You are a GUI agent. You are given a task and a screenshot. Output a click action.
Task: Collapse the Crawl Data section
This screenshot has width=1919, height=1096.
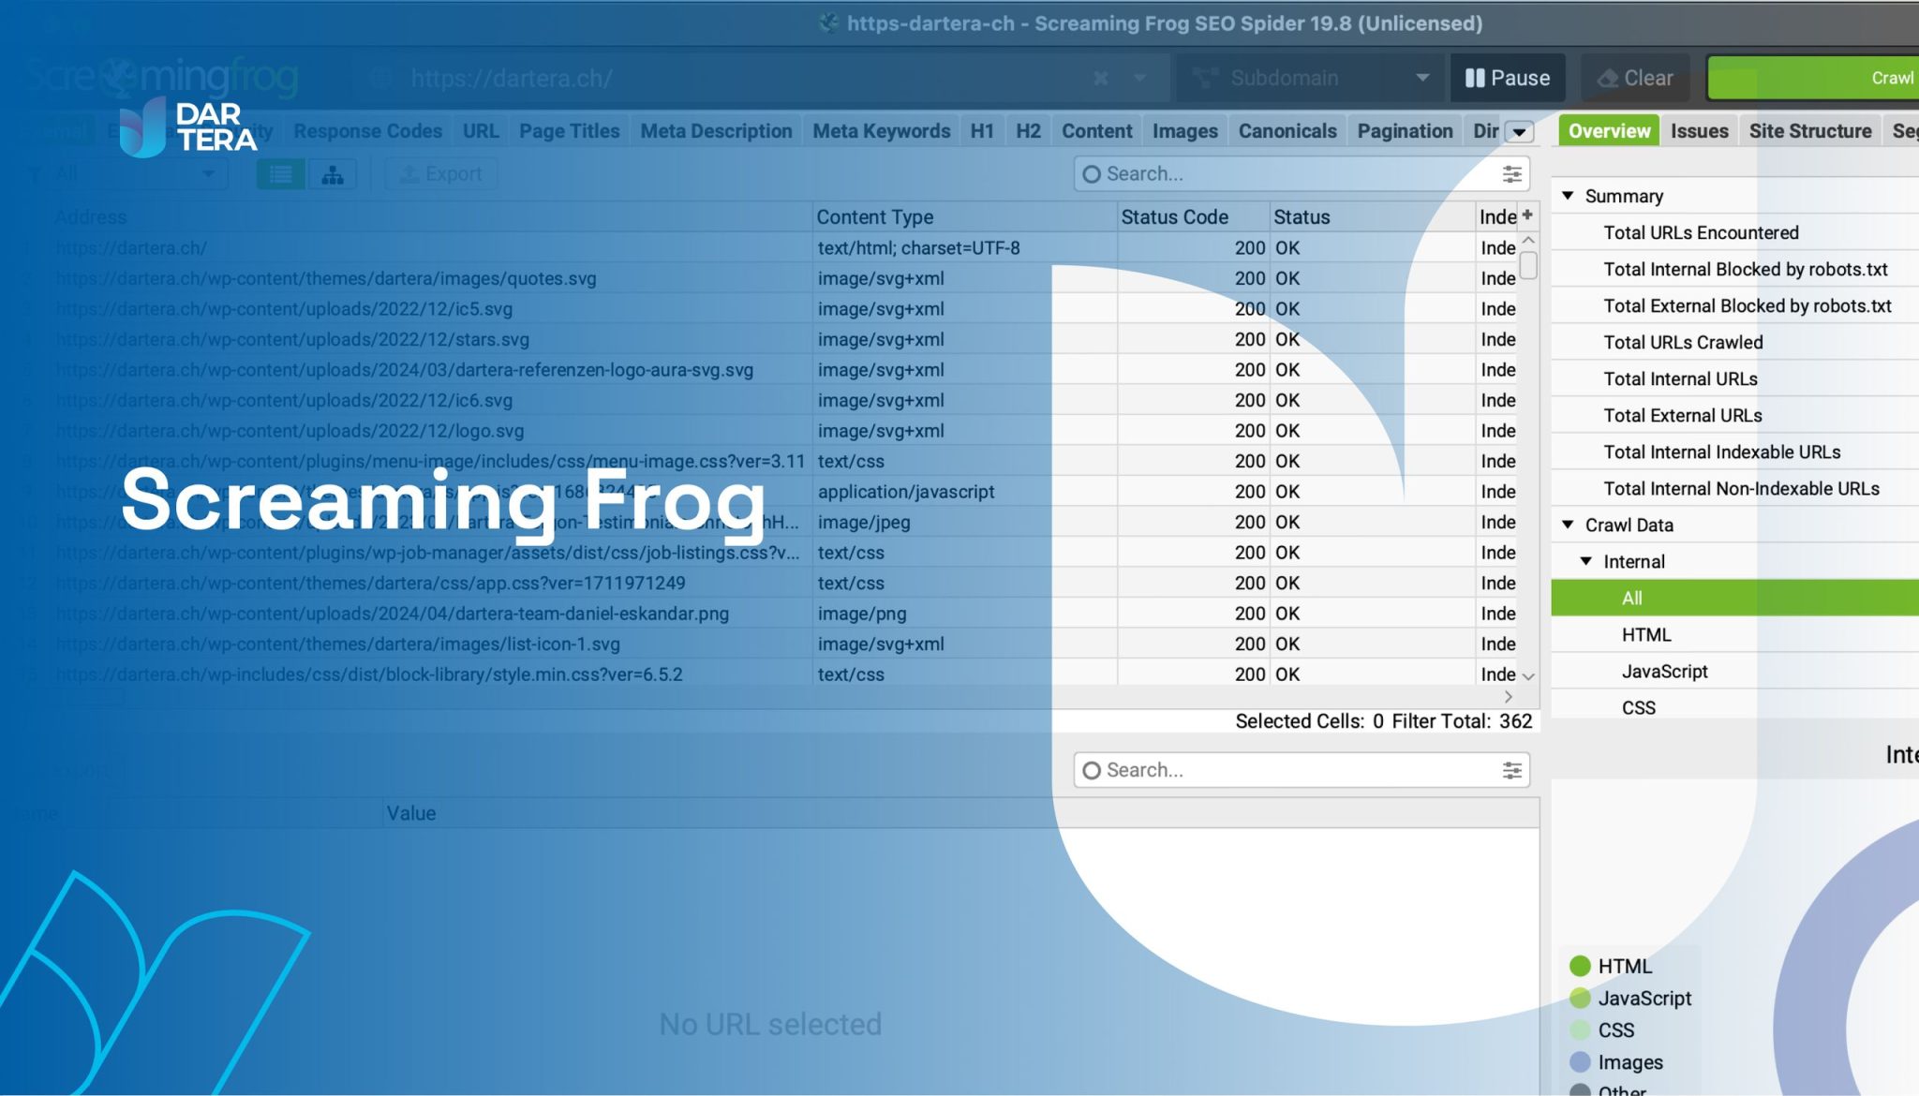tap(1567, 525)
